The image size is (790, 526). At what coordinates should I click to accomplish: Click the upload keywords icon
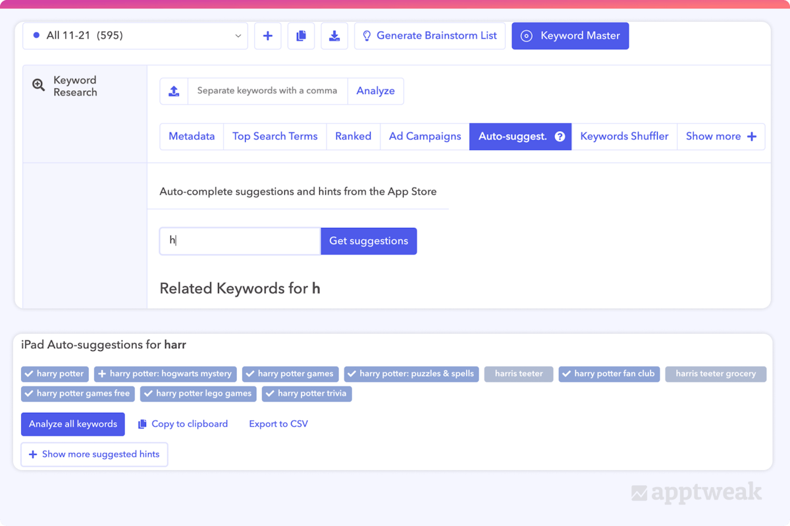[x=174, y=91]
